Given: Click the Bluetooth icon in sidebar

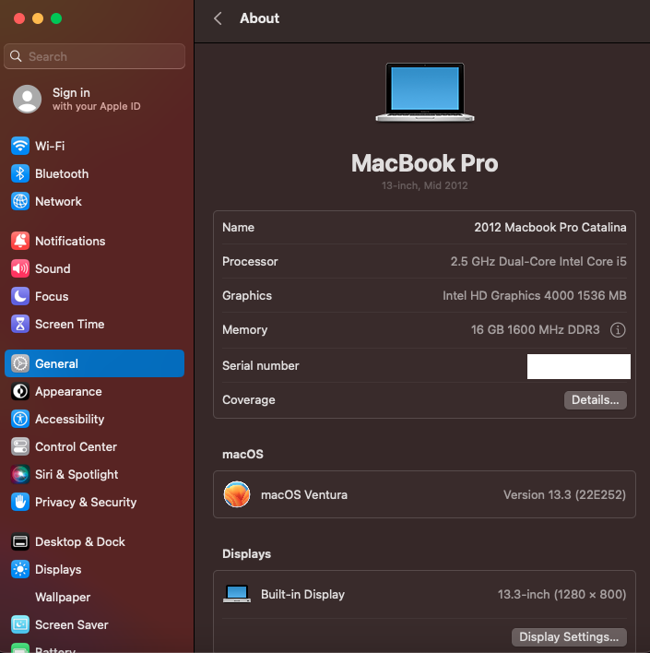Looking at the screenshot, I should click(x=20, y=173).
